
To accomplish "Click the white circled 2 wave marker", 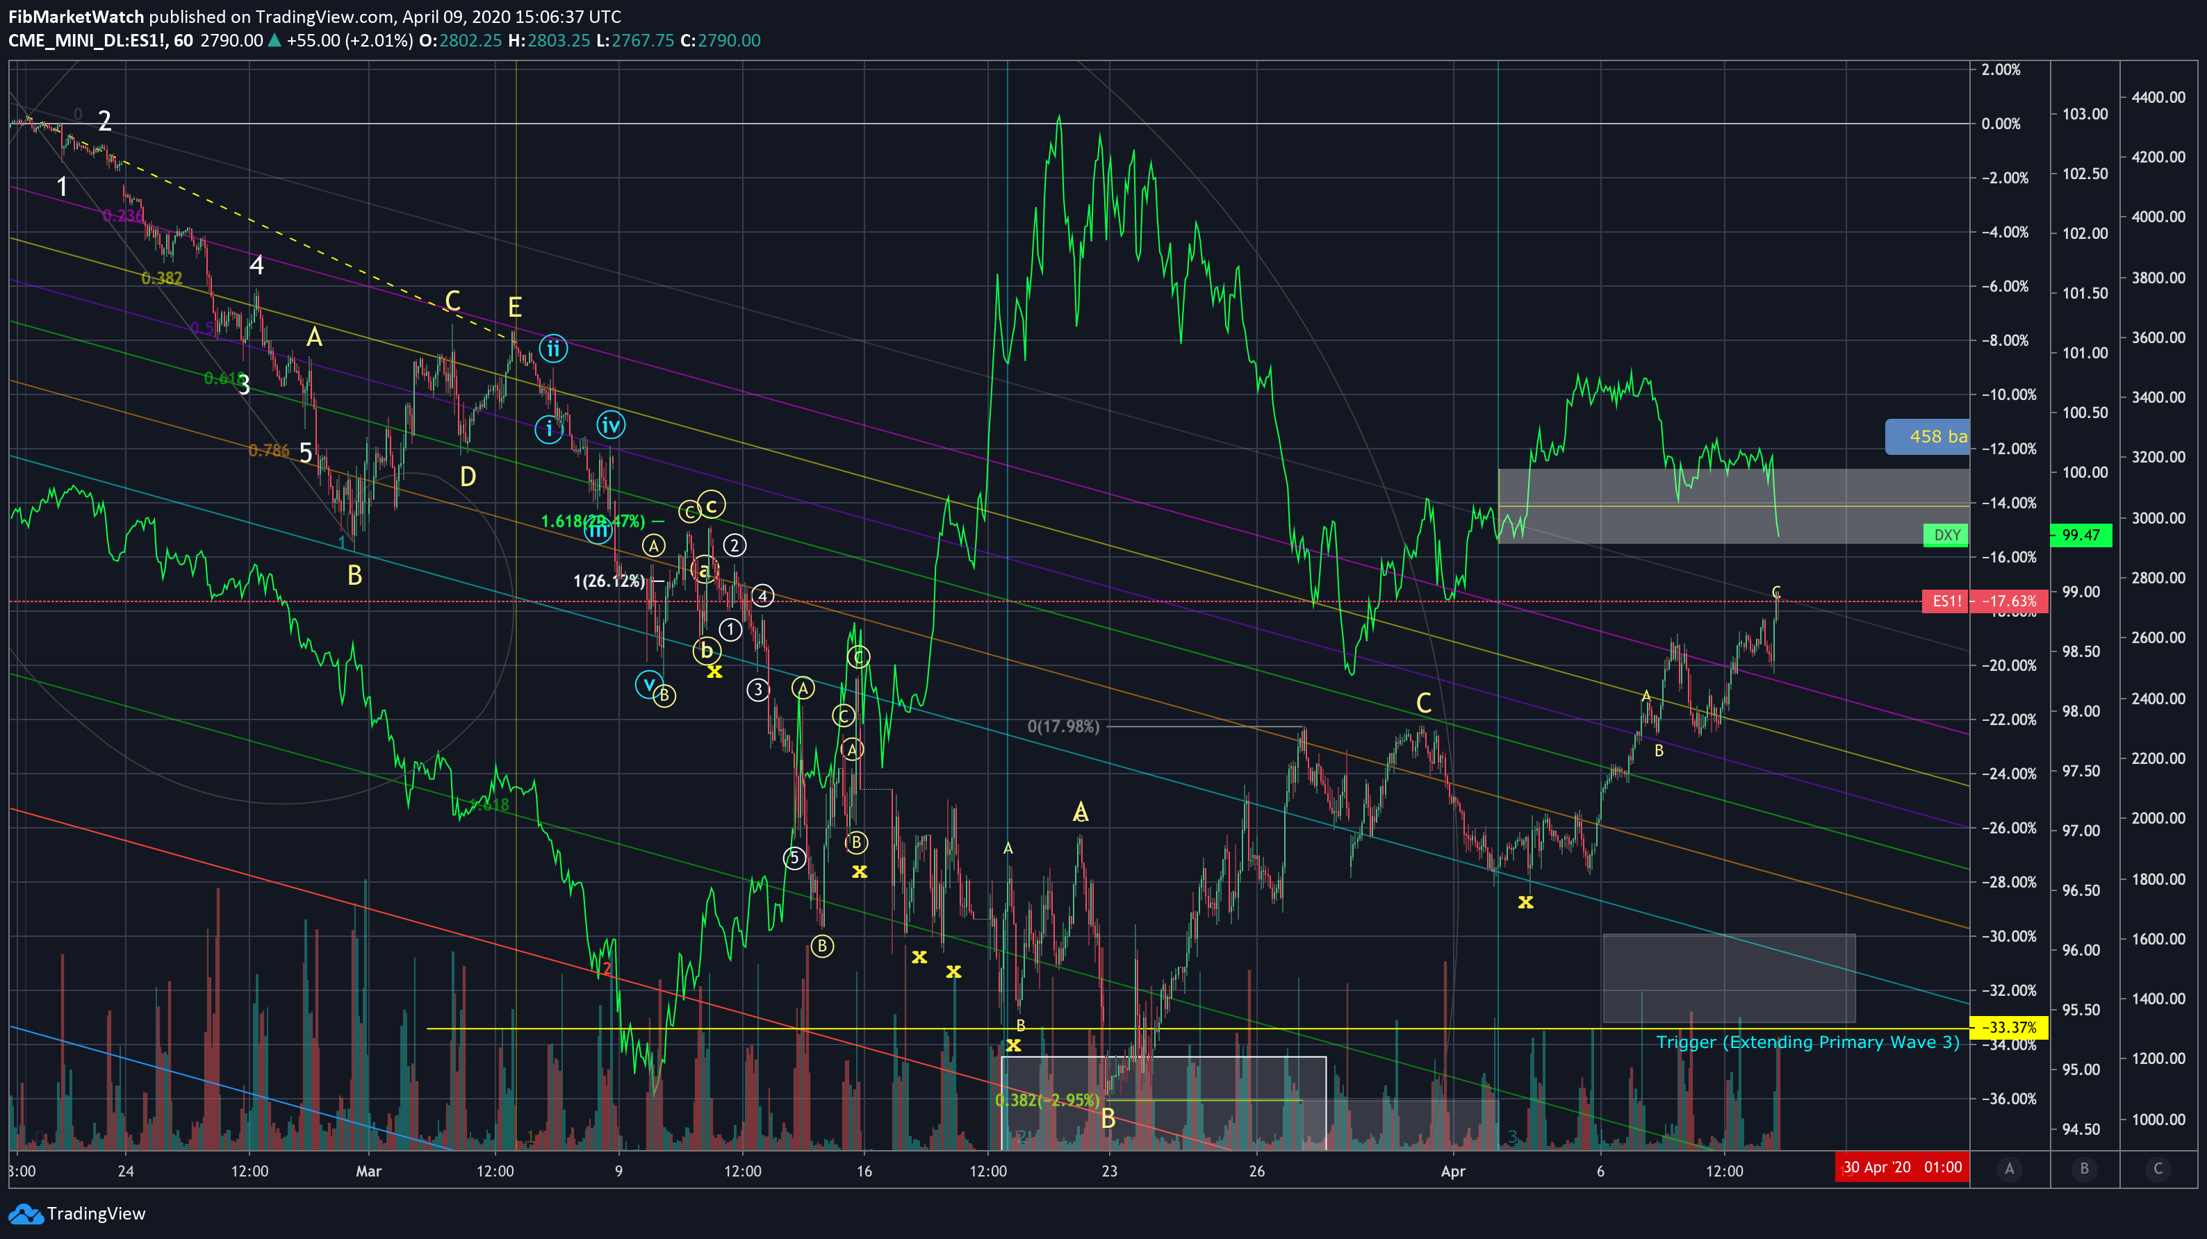I will pos(735,545).
